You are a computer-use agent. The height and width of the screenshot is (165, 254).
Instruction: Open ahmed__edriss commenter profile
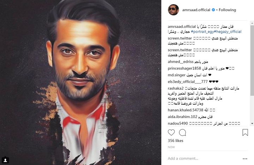181,62
